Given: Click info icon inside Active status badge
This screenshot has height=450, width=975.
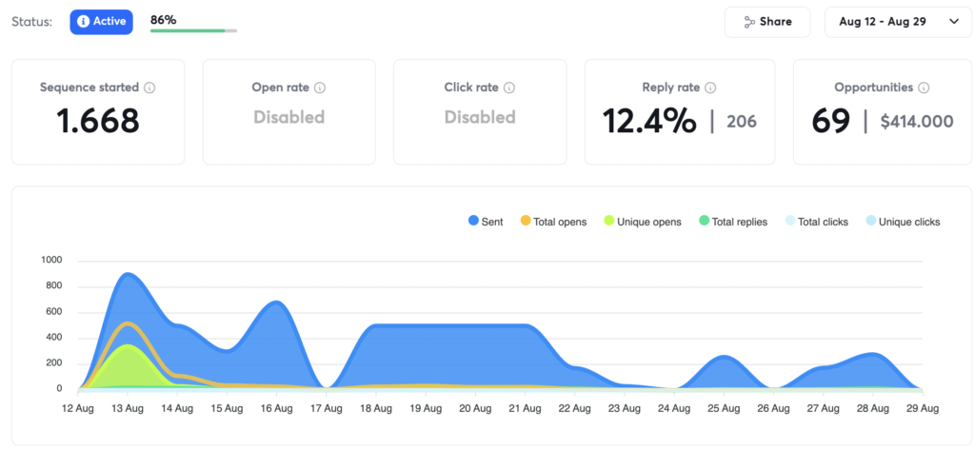Looking at the screenshot, I should pos(83,22).
